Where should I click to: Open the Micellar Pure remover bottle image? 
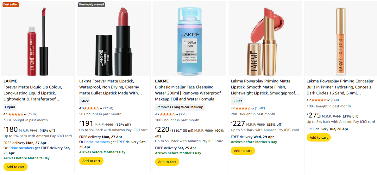coord(189,41)
